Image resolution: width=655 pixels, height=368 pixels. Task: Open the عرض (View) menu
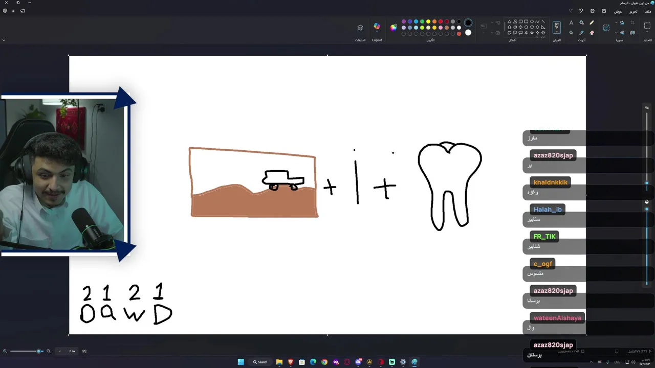click(x=618, y=11)
